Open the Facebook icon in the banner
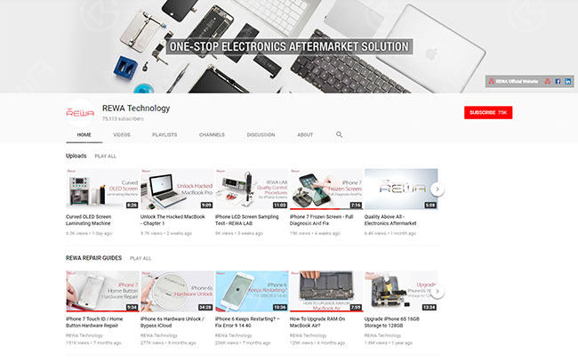The height and width of the screenshot is (363, 578). 558,81
